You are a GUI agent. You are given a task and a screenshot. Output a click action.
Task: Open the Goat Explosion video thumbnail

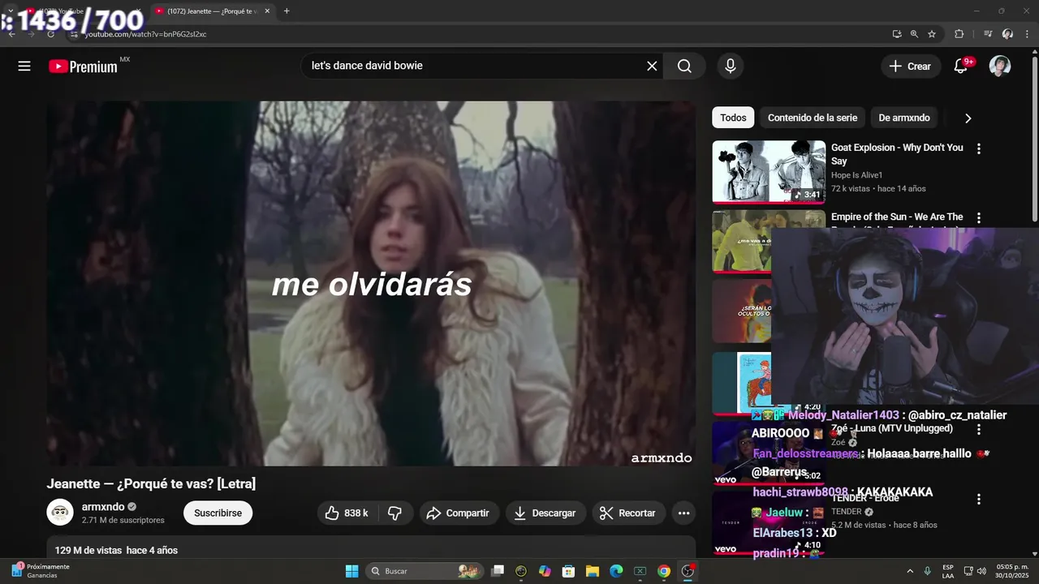[769, 172]
